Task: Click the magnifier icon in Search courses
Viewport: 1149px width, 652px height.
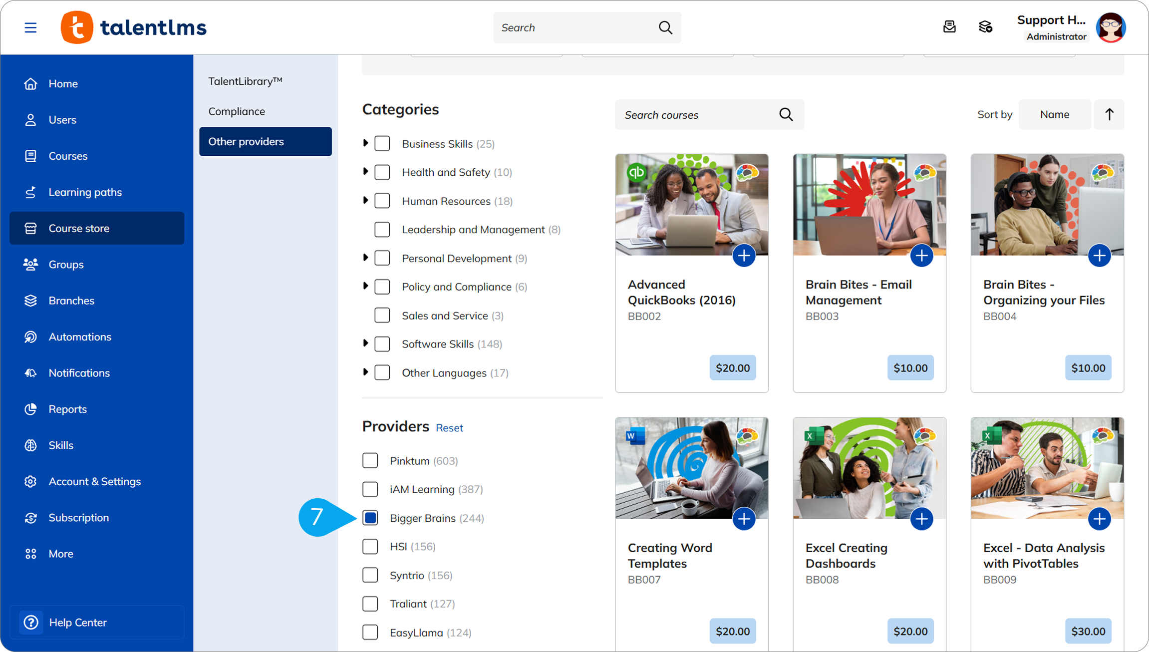Action: click(786, 115)
